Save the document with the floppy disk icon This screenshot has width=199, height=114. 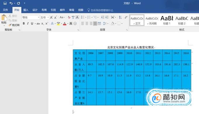(5, 3)
